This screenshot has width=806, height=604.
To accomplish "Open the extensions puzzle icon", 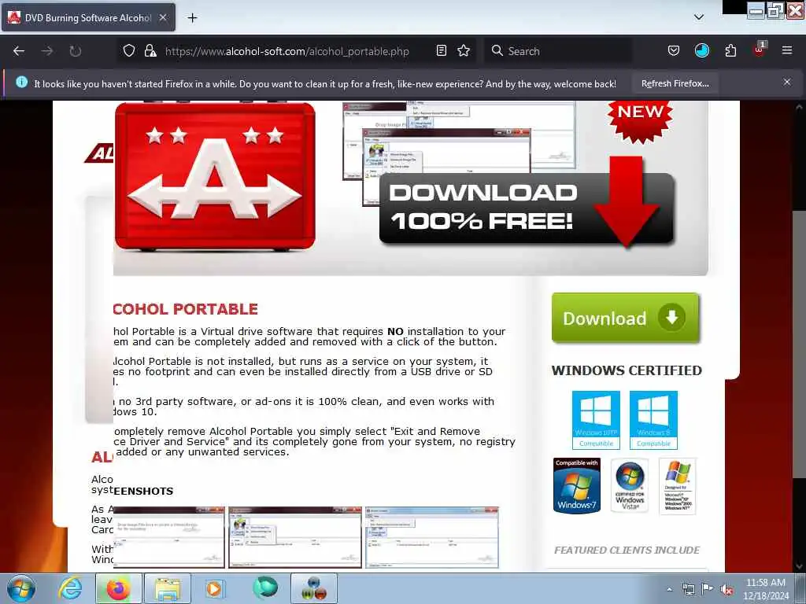I will pyautogui.click(x=730, y=51).
